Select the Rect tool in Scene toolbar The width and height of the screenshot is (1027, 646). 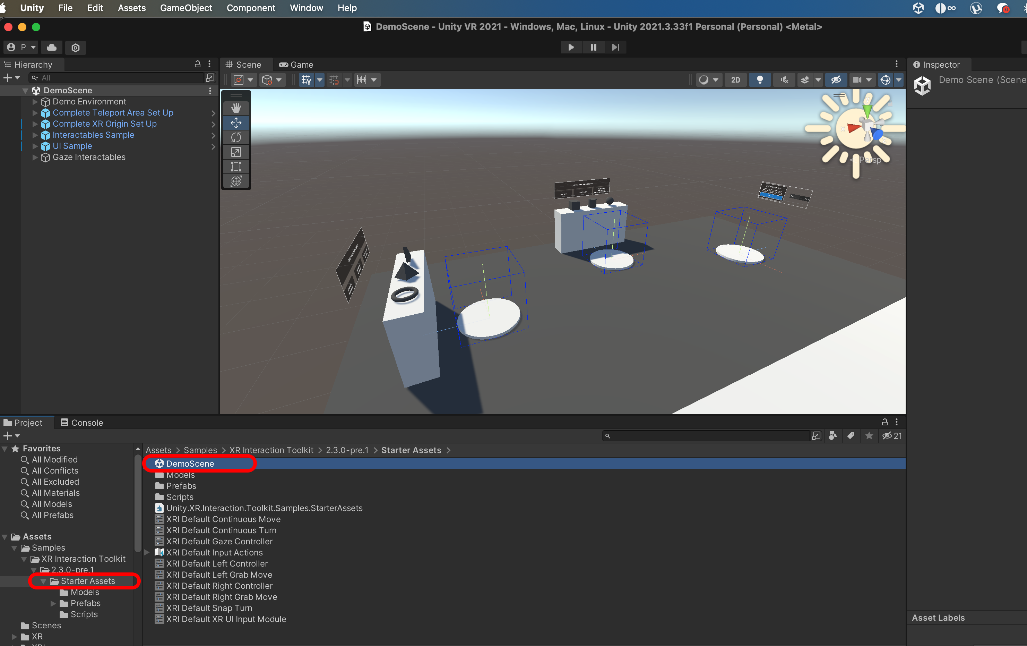click(x=236, y=167)
